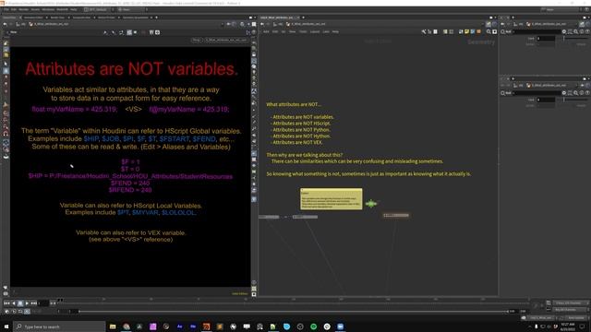Open File Explorer from the taskbar
The image size is (591, 332).
pos(113,326)
